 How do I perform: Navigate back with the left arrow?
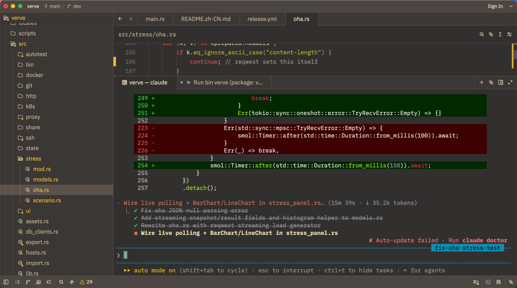[120, 19]
